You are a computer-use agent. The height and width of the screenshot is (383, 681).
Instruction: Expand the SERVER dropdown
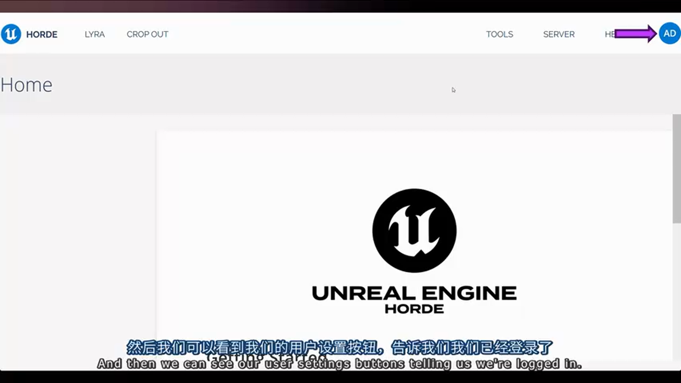tap(559, 35)
